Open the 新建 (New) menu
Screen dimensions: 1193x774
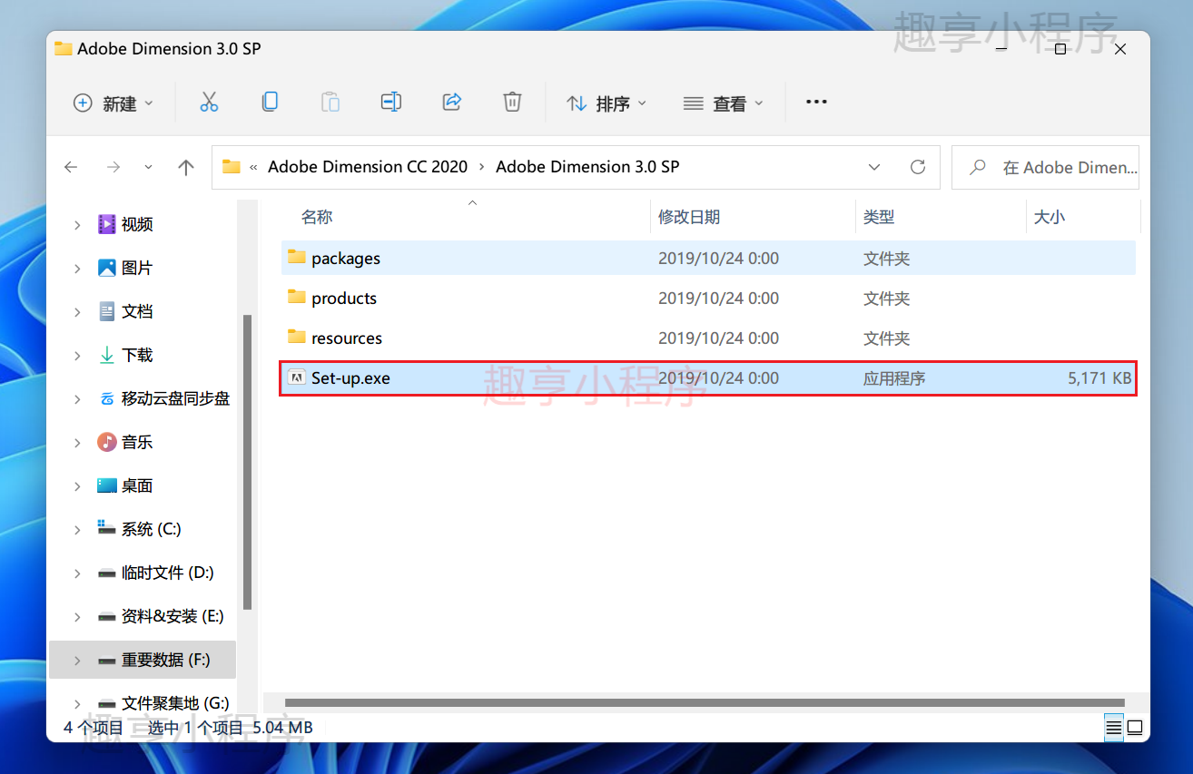(113, 103)
